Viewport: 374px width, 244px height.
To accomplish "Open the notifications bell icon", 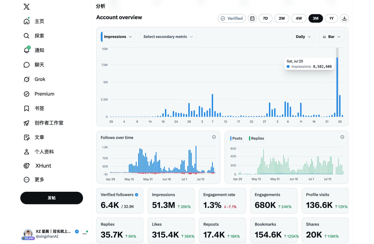I will (26, 50).
